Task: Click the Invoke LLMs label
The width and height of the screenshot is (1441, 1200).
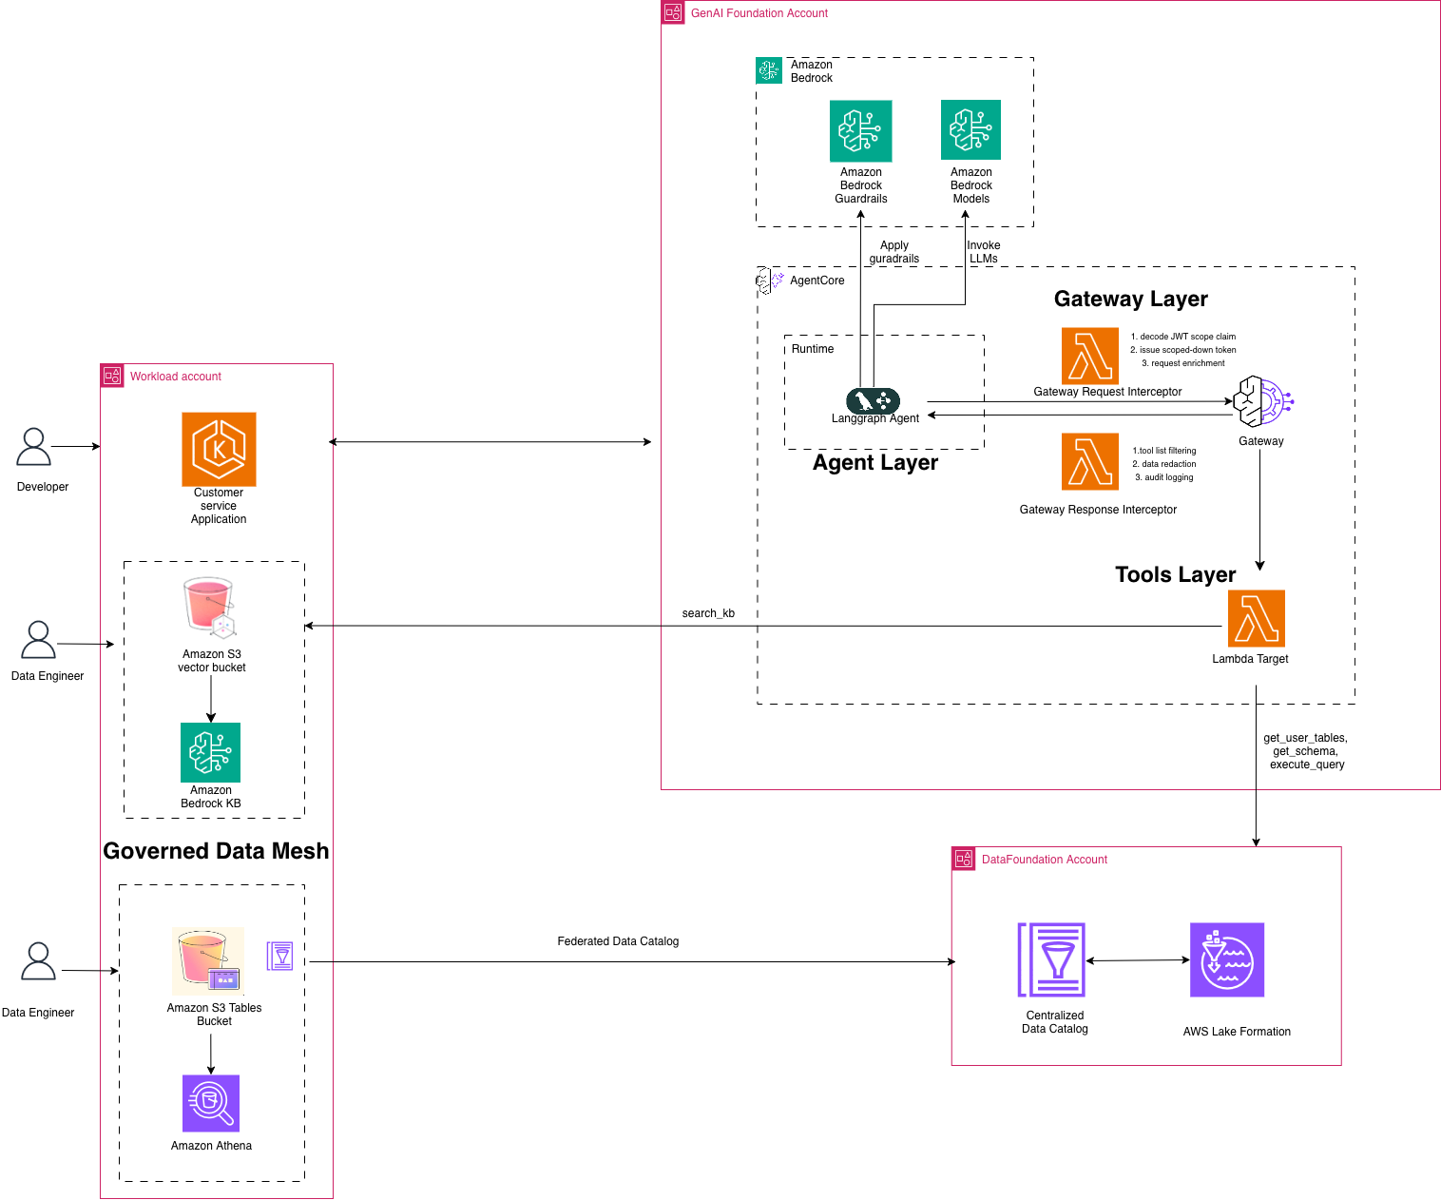Action: [x=984, y=252]
